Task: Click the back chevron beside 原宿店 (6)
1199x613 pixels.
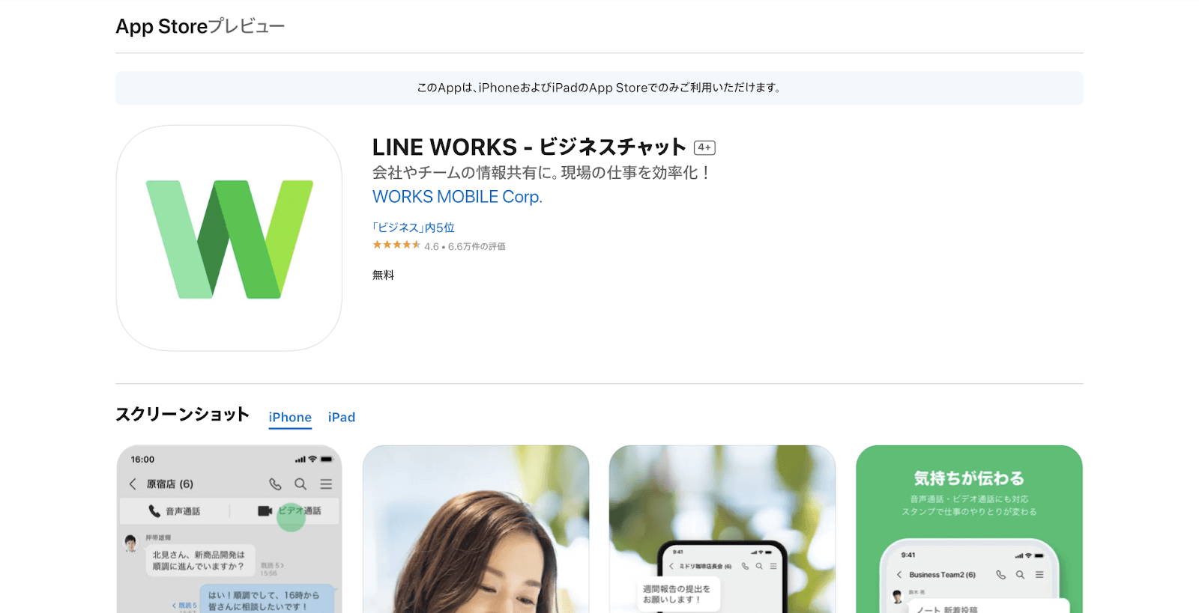Action: (133, 484)
